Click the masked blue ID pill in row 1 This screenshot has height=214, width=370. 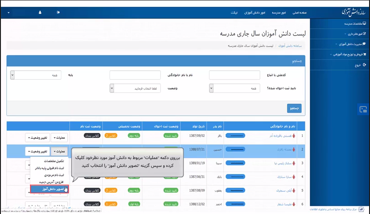(x=235, y=136)
